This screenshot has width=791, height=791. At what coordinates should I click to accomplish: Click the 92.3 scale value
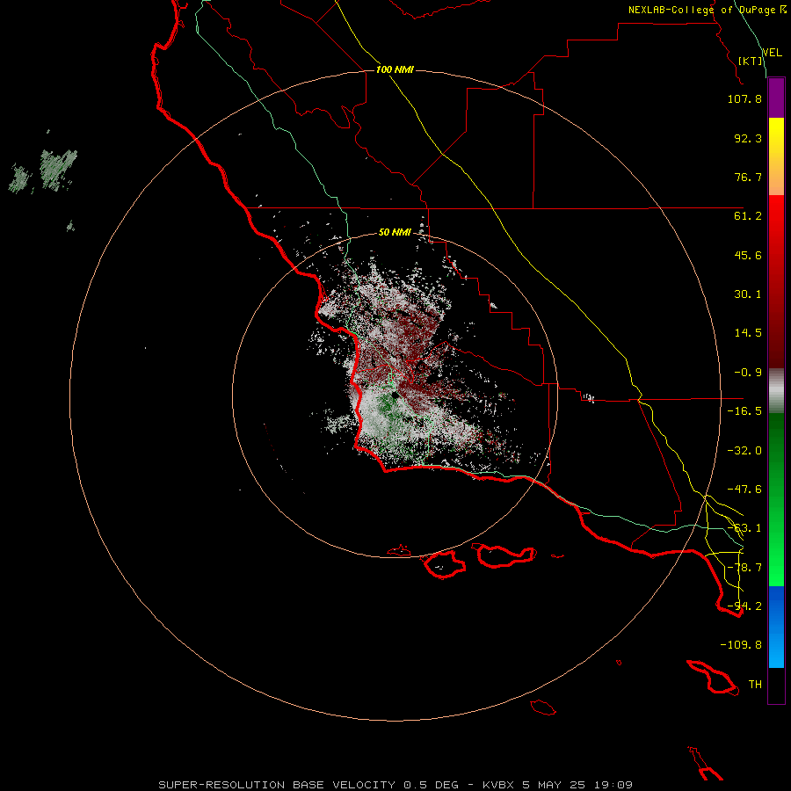point(748,138)
